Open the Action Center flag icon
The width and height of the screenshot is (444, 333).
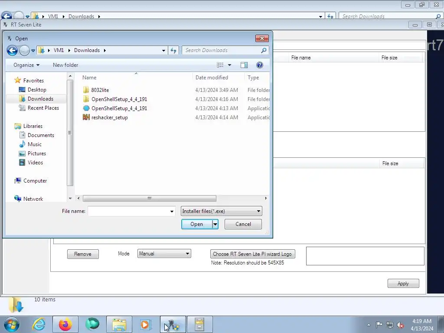[x=379, y=324]
